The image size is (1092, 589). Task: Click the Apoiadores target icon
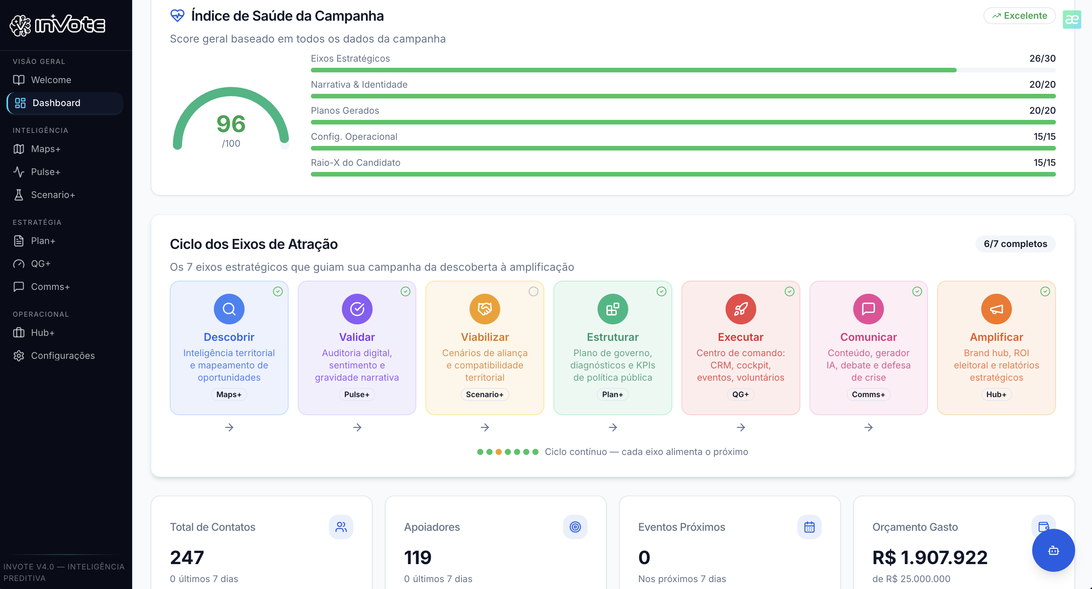575,527
